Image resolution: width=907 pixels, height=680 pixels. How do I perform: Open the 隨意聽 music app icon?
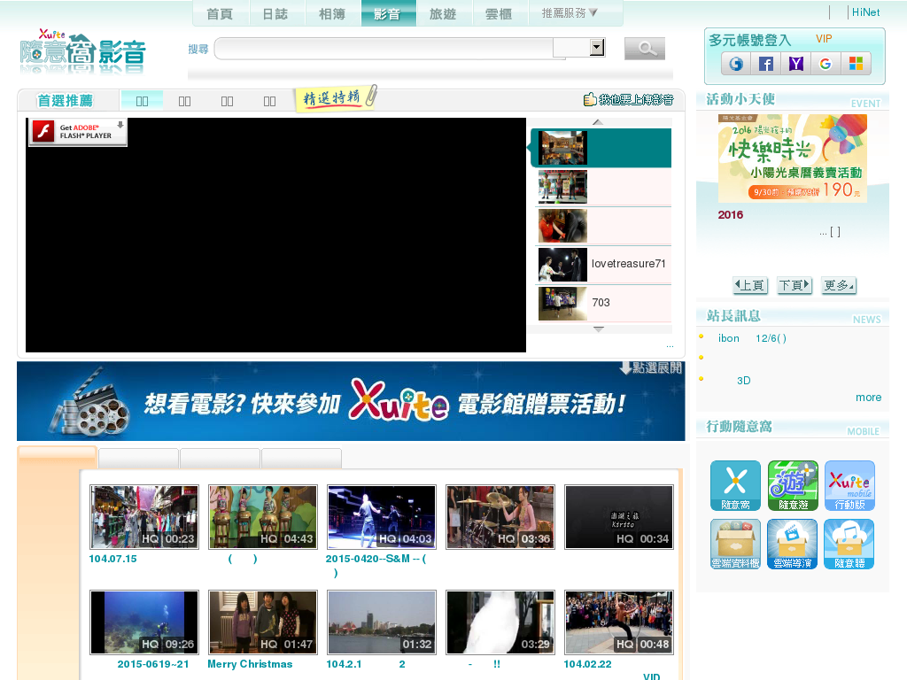click(x=849, y=544)
